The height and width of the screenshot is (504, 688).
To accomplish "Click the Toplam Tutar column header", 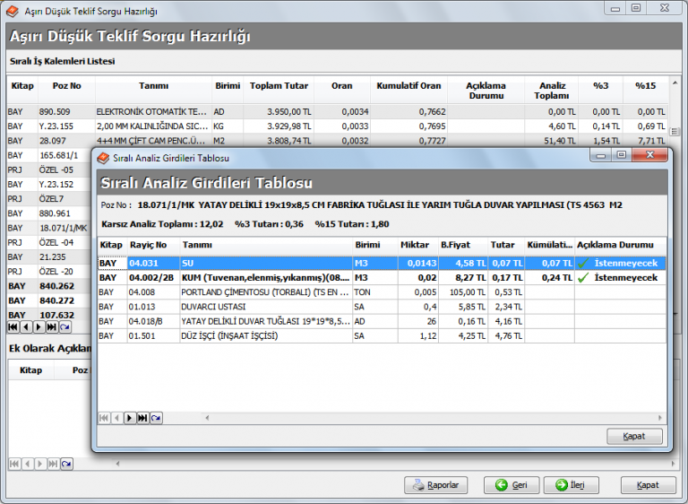I will (x=278, y=86).
